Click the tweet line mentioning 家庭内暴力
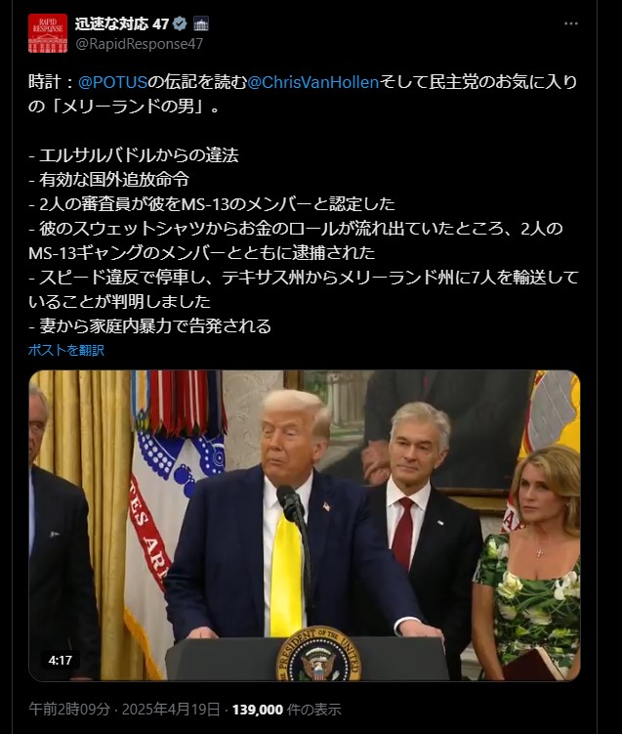 coord(149,325)
